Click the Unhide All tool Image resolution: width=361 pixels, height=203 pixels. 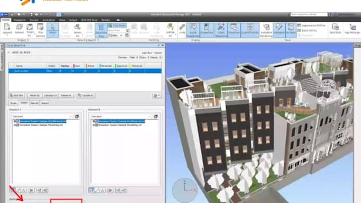[170, 30]
